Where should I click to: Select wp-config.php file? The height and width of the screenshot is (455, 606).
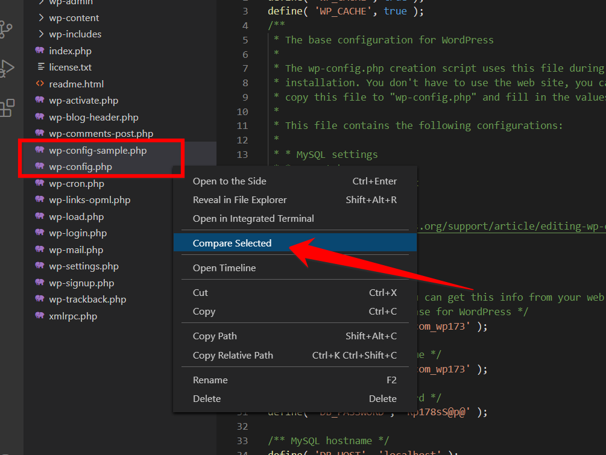click(x=80, y=167)
